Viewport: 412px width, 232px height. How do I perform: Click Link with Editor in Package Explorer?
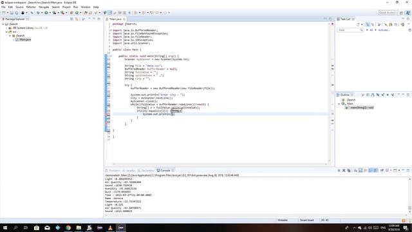[x=77, y=19]
